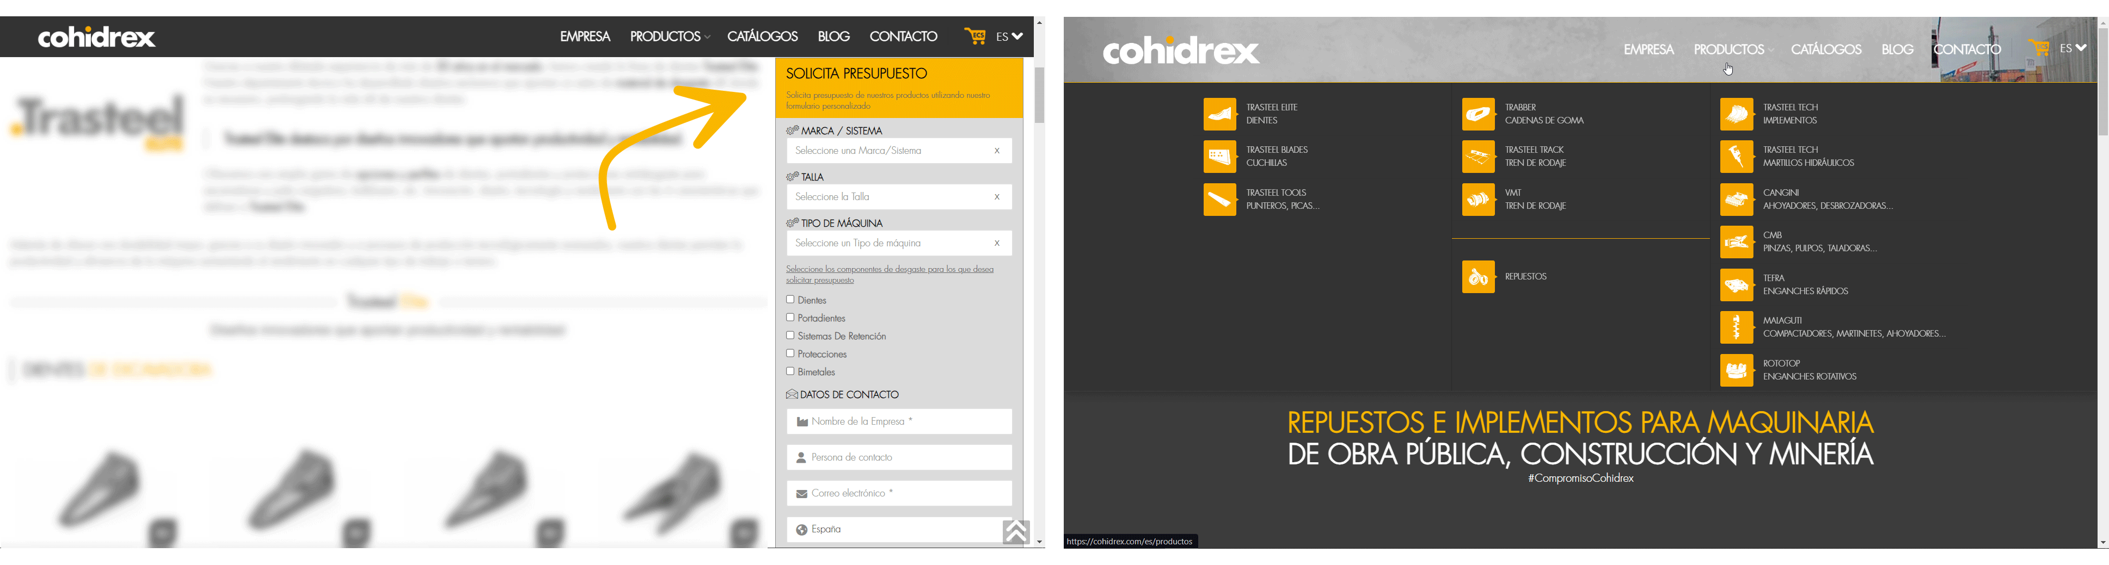The image size is (2109, 565).
Task: Click the #CompromisoCohidrex hashtag text
Action: [x=1580, y=479]
